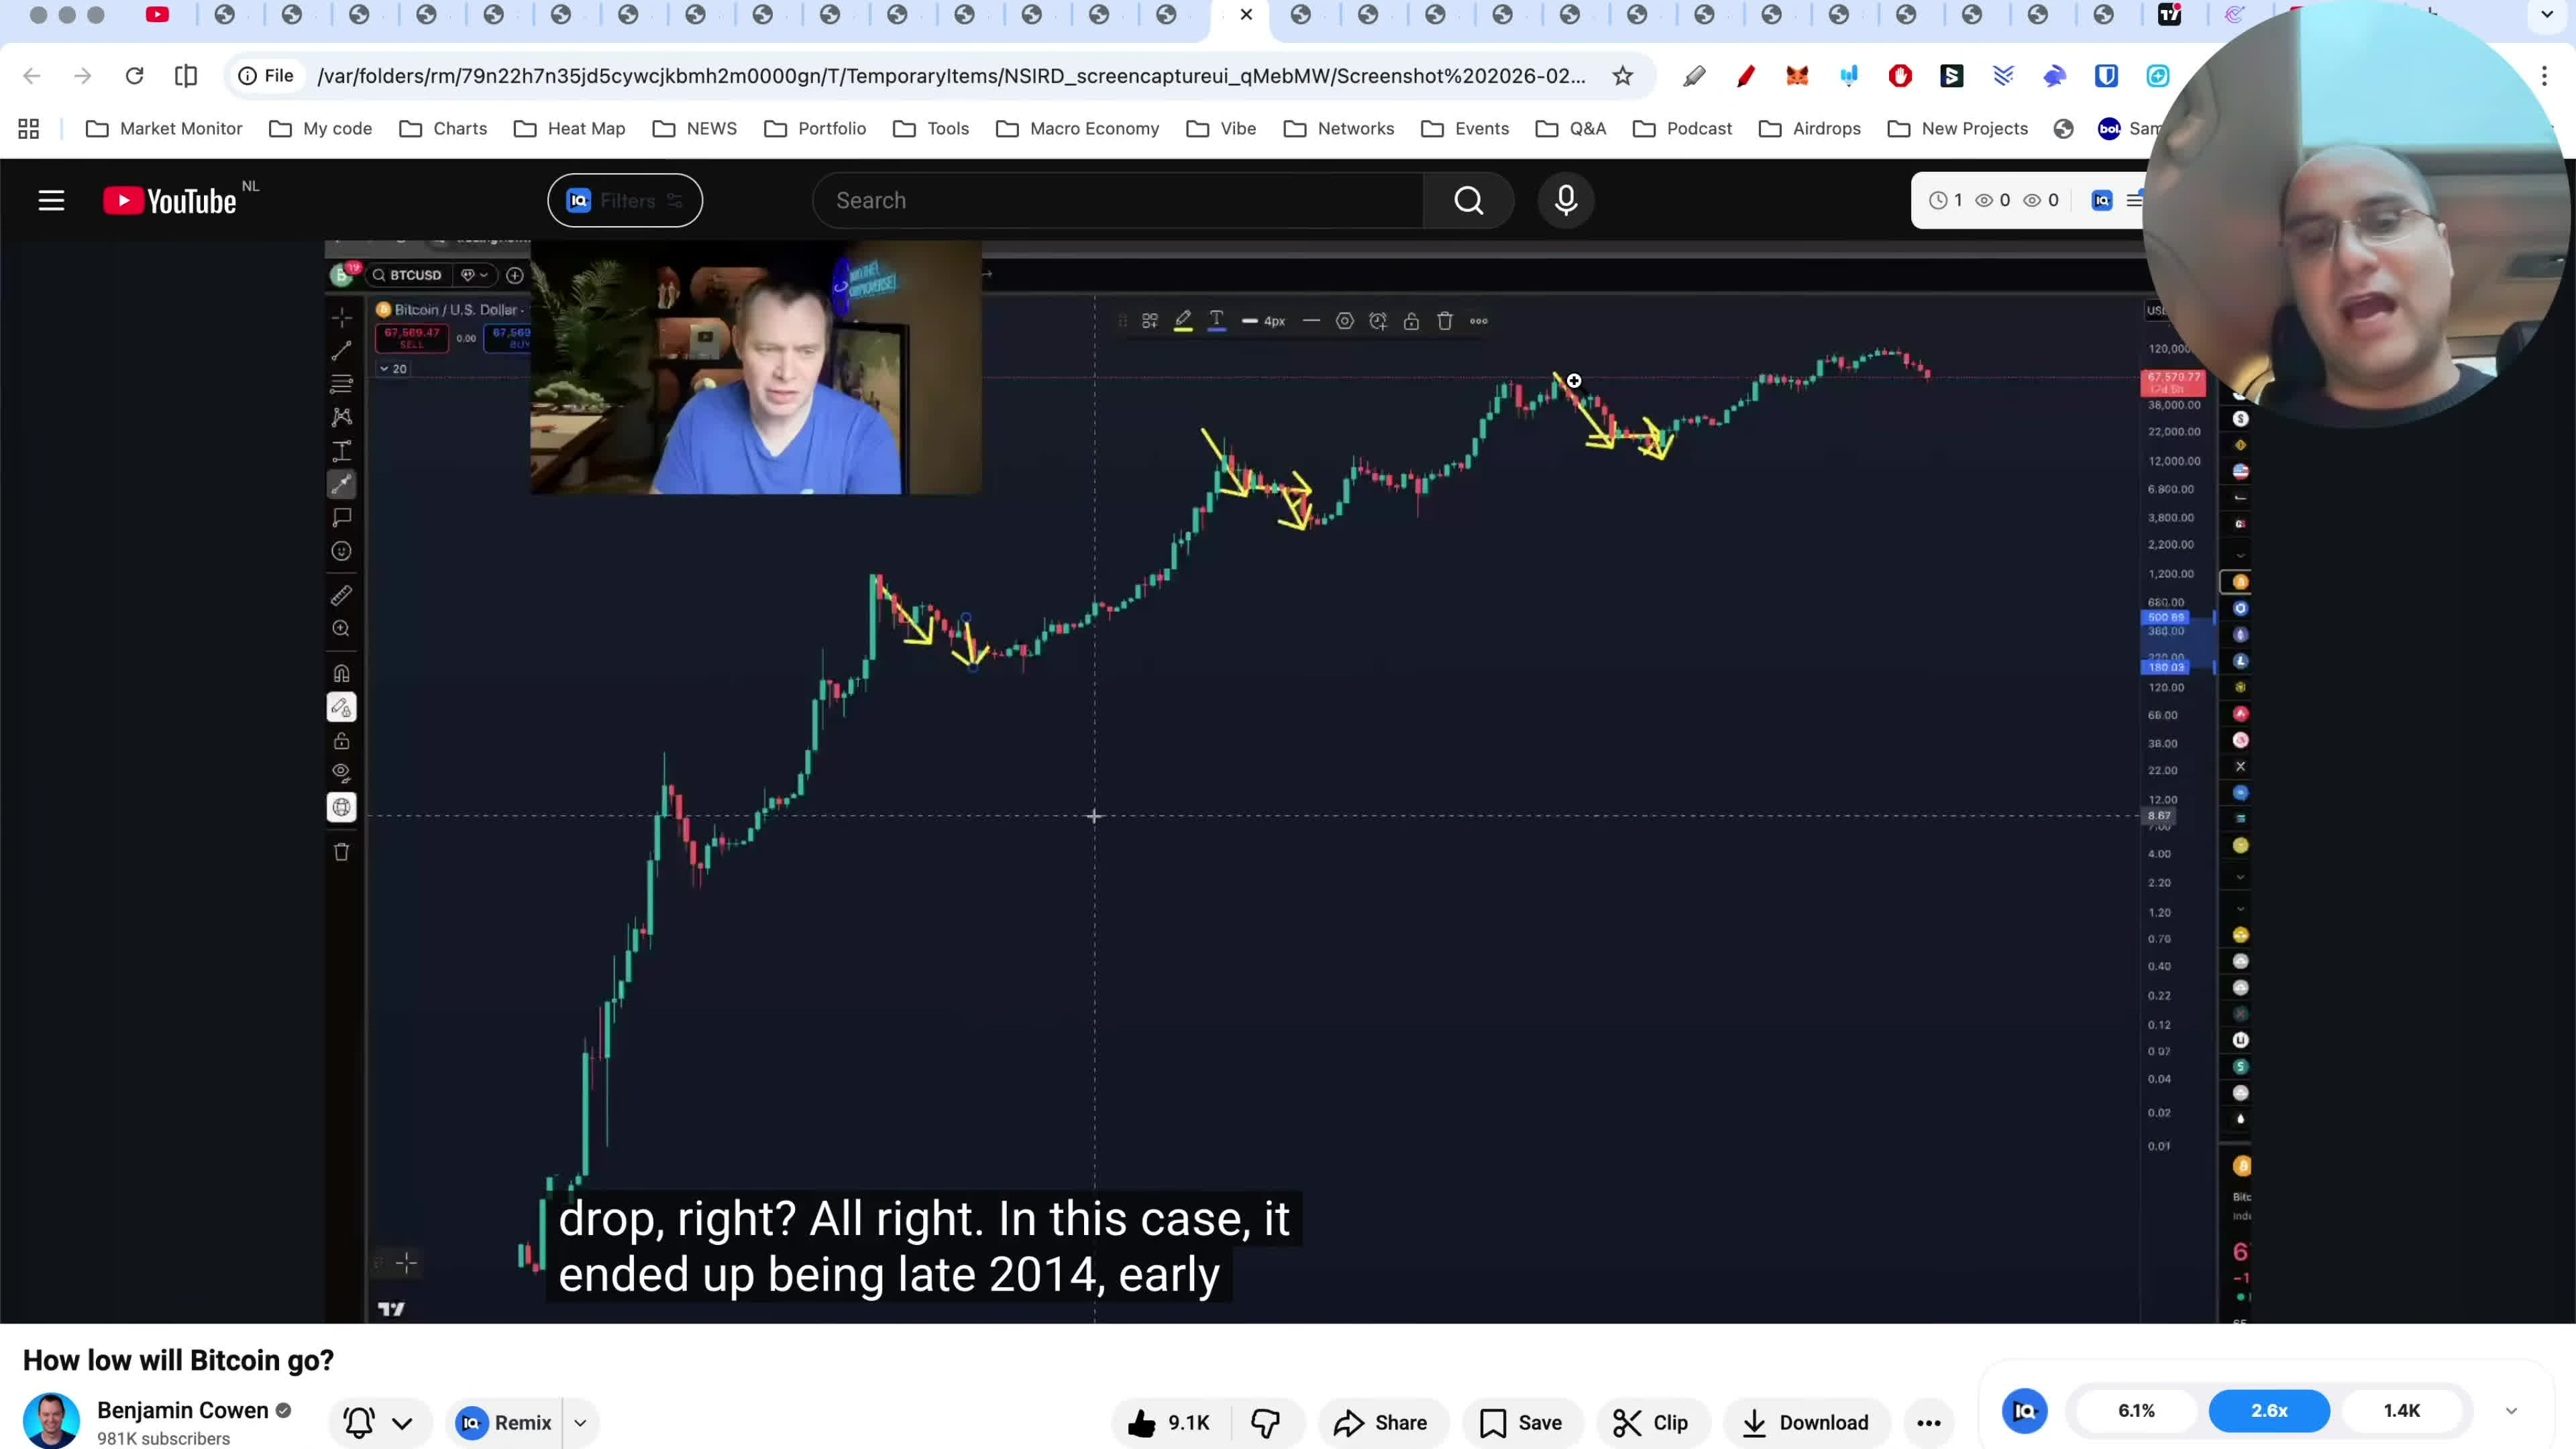Expand the notification options chevron
The image size is (2576, 1449).
click(x=403, y=1423)
